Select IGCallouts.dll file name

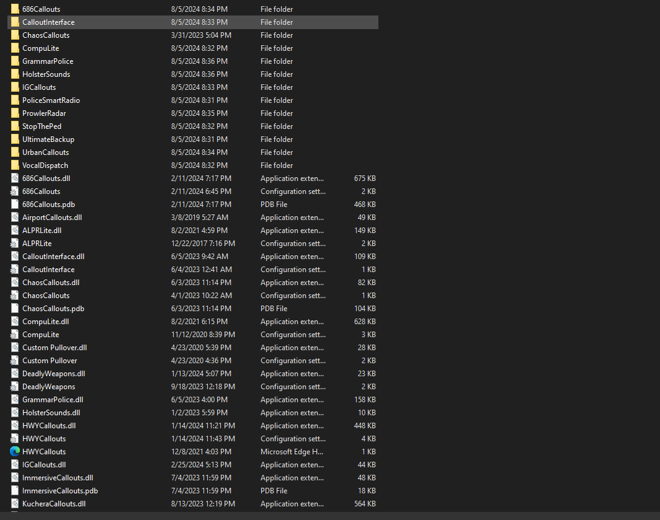pyautogui.click(x=44, y=465)
